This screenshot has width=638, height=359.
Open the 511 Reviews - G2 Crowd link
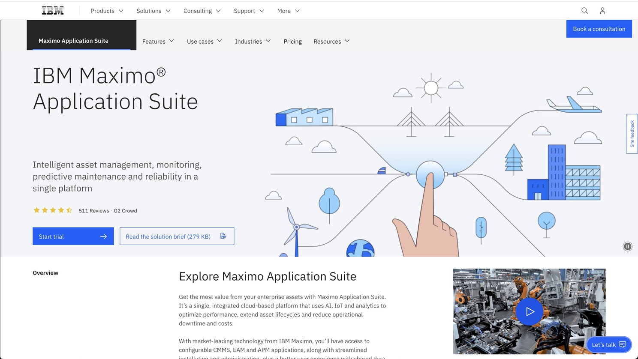point(108,211)
